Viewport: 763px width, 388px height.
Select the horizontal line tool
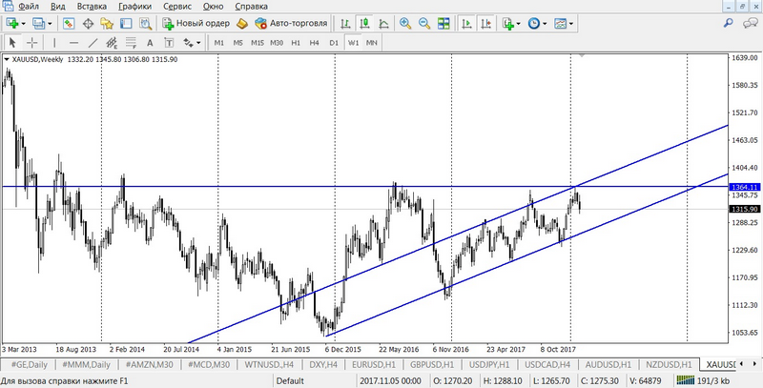tap(74, 43)
